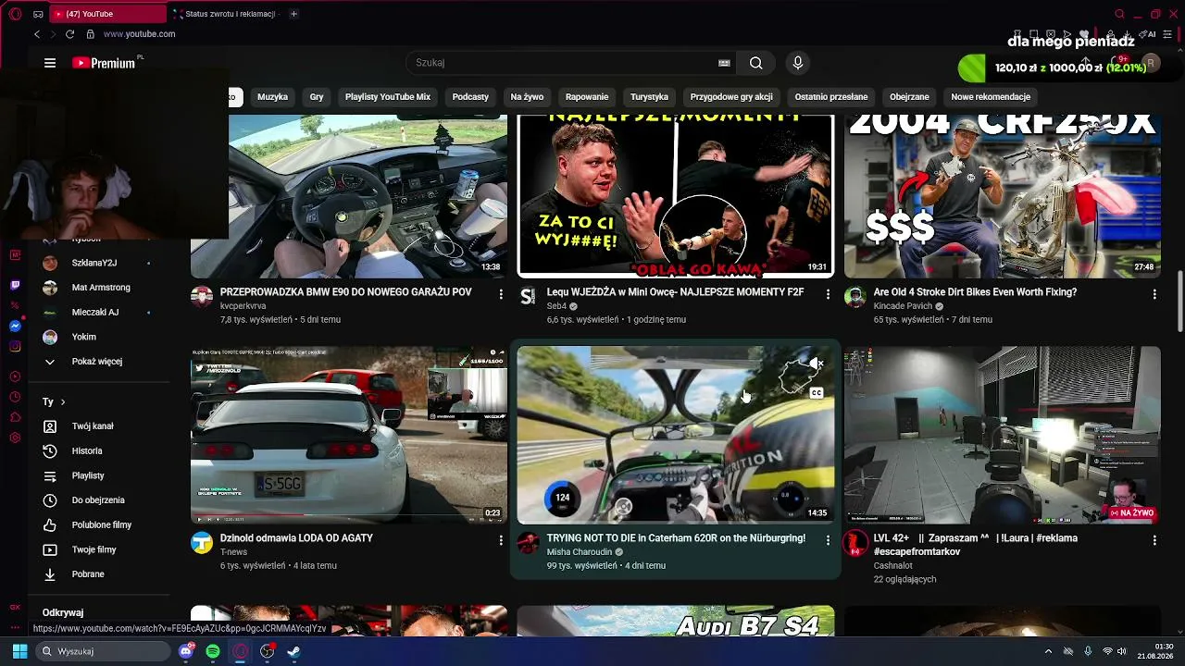Viewport: 1185px width, 666px height.
Task: Show hidden system tray icons
Action: pos(1048,651)
